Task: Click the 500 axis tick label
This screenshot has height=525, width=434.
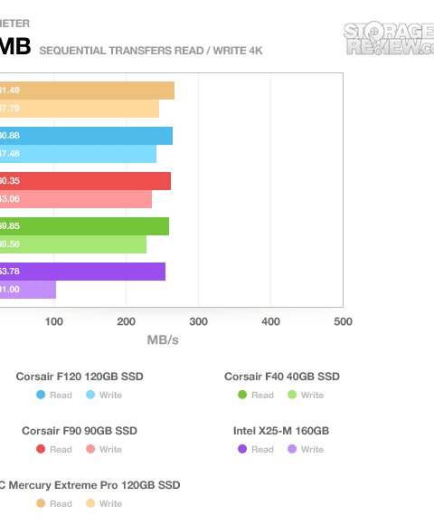Action: pyautogui.click(x=343, y=321)
